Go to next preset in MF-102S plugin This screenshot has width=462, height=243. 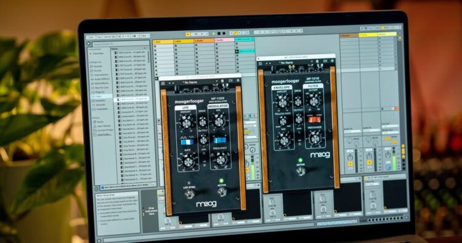point(173,83)
